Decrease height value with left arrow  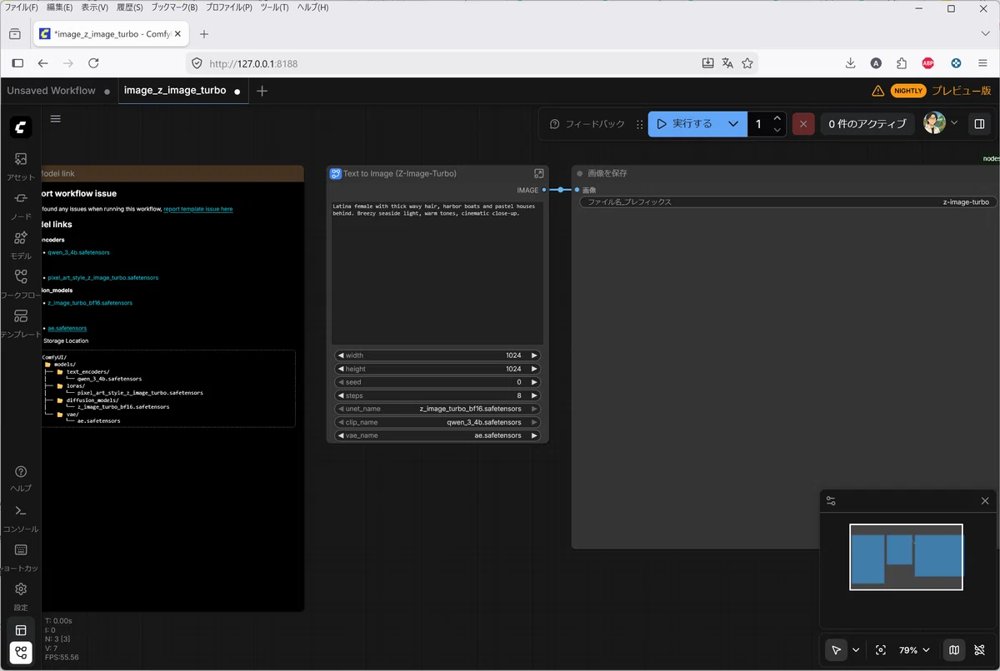pos(341,369)
